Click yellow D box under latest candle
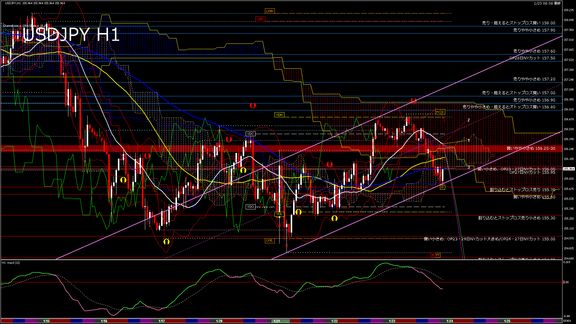The width and height of the screenshot is (576, 324). pyautogui.click(x=442, y=187)
